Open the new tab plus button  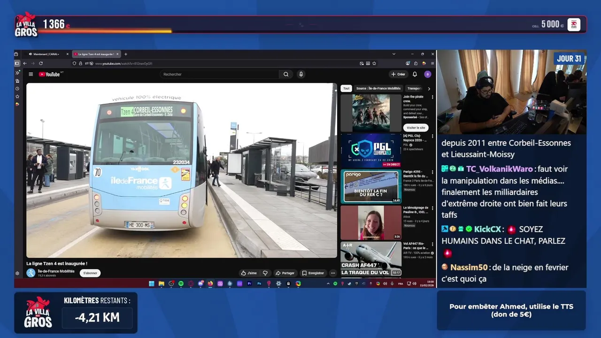pyautogui.click(x=125, y=54)
